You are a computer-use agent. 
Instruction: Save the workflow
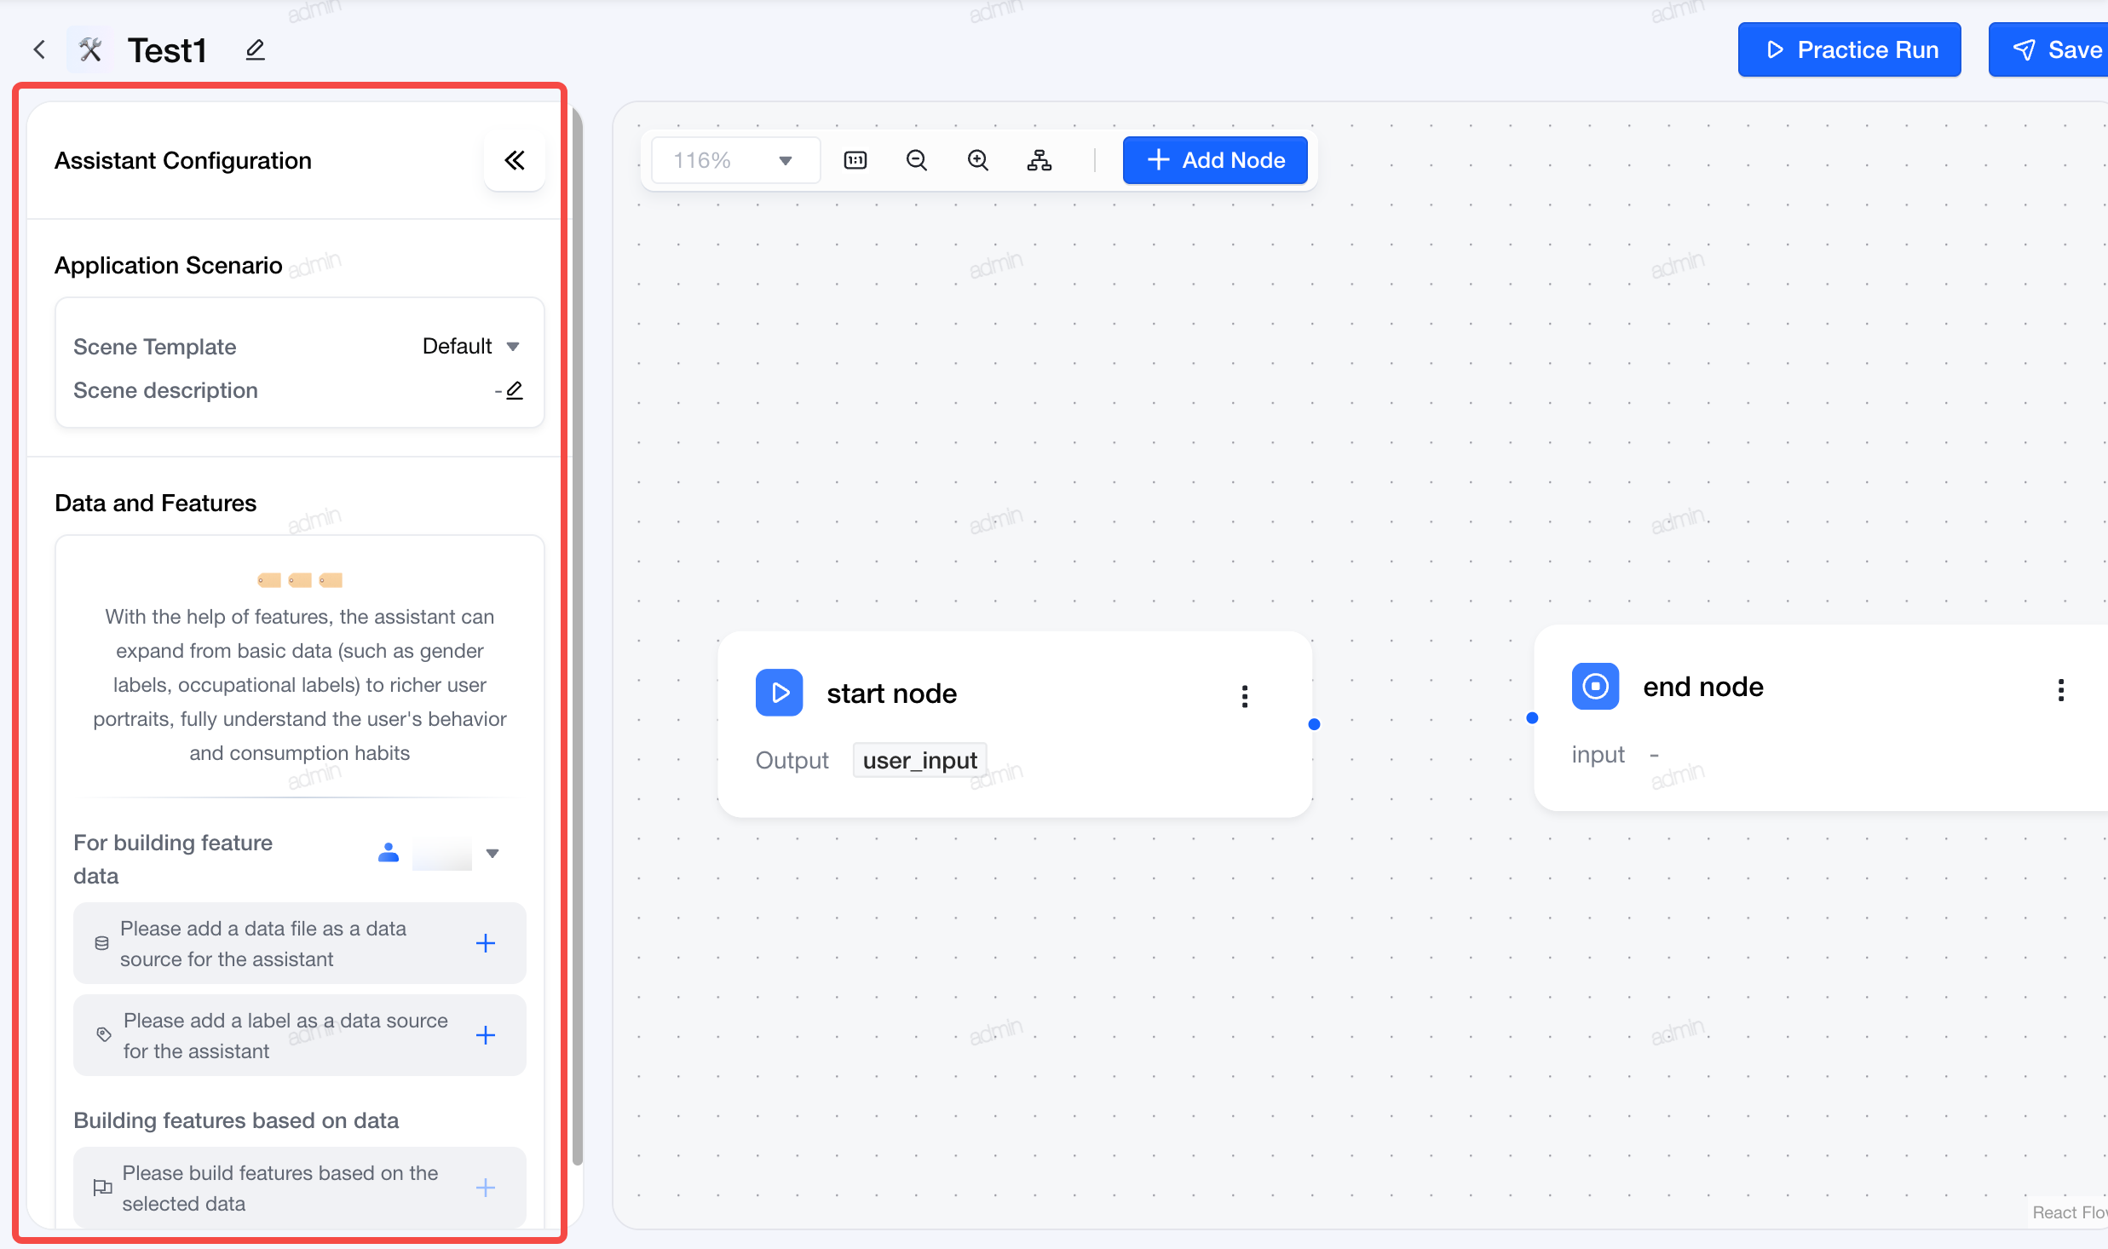coord(2049,49)
